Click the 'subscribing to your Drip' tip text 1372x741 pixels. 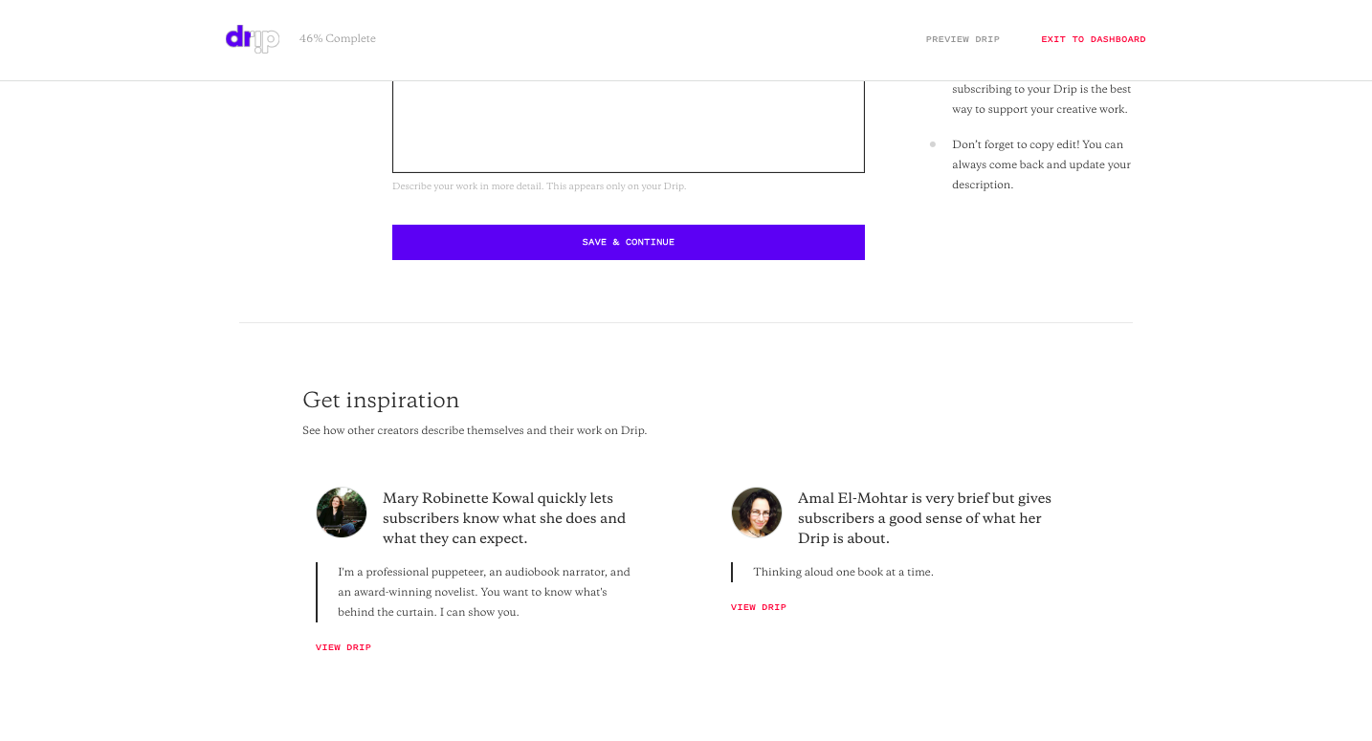[1042, 99]
